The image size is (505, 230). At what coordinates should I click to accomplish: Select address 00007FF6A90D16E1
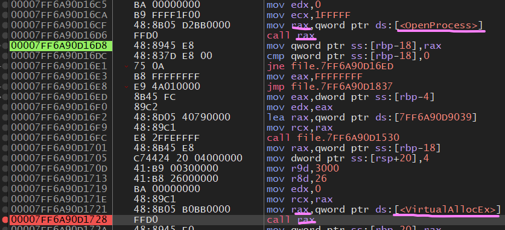pyautogui.click(x=59, y=66)
